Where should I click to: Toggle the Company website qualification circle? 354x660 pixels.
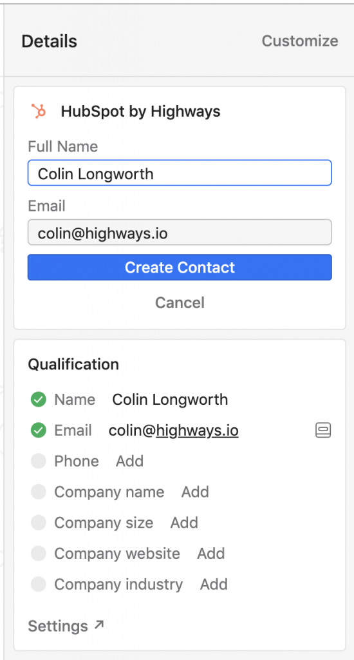pos(38,553)
